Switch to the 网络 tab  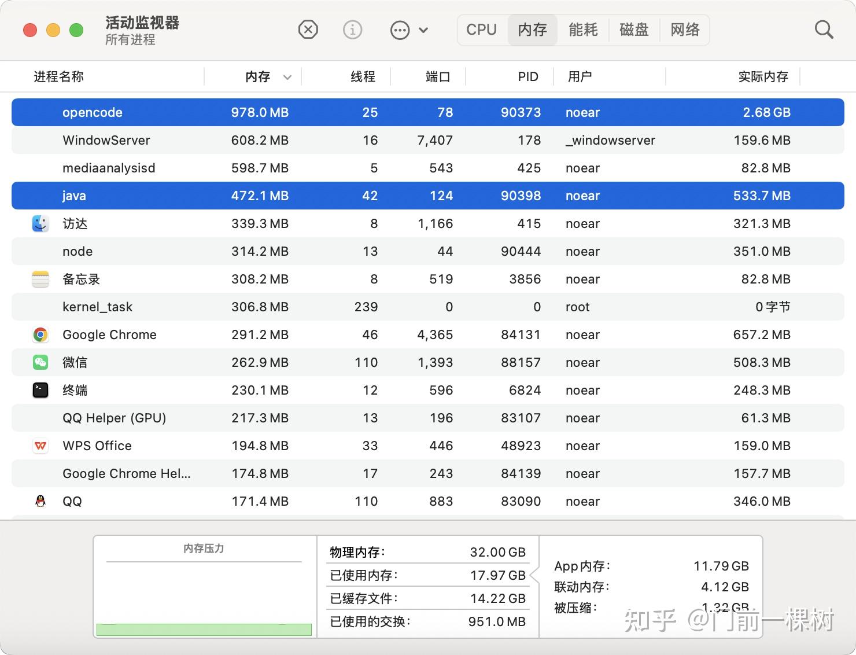point(685,30)
